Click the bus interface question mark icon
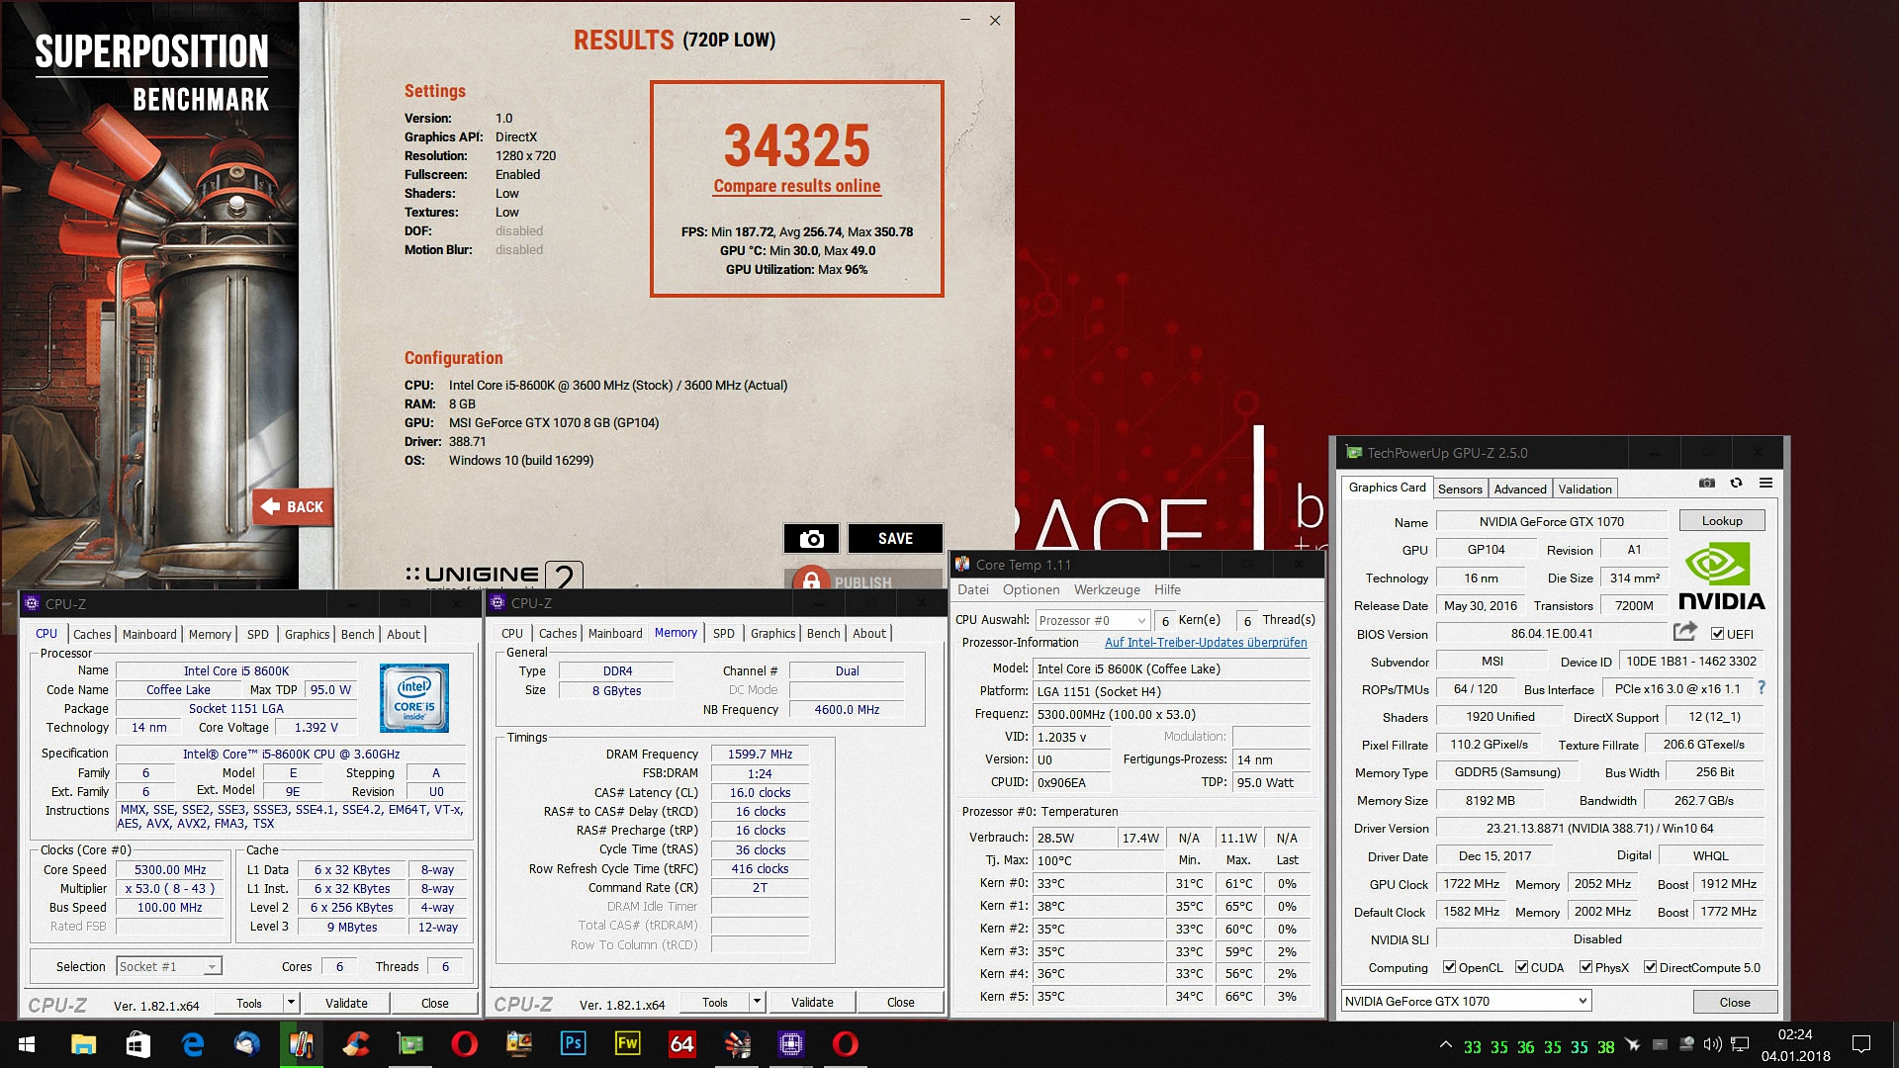This screenshot has height=1068, width=1899. (1761, 688)
